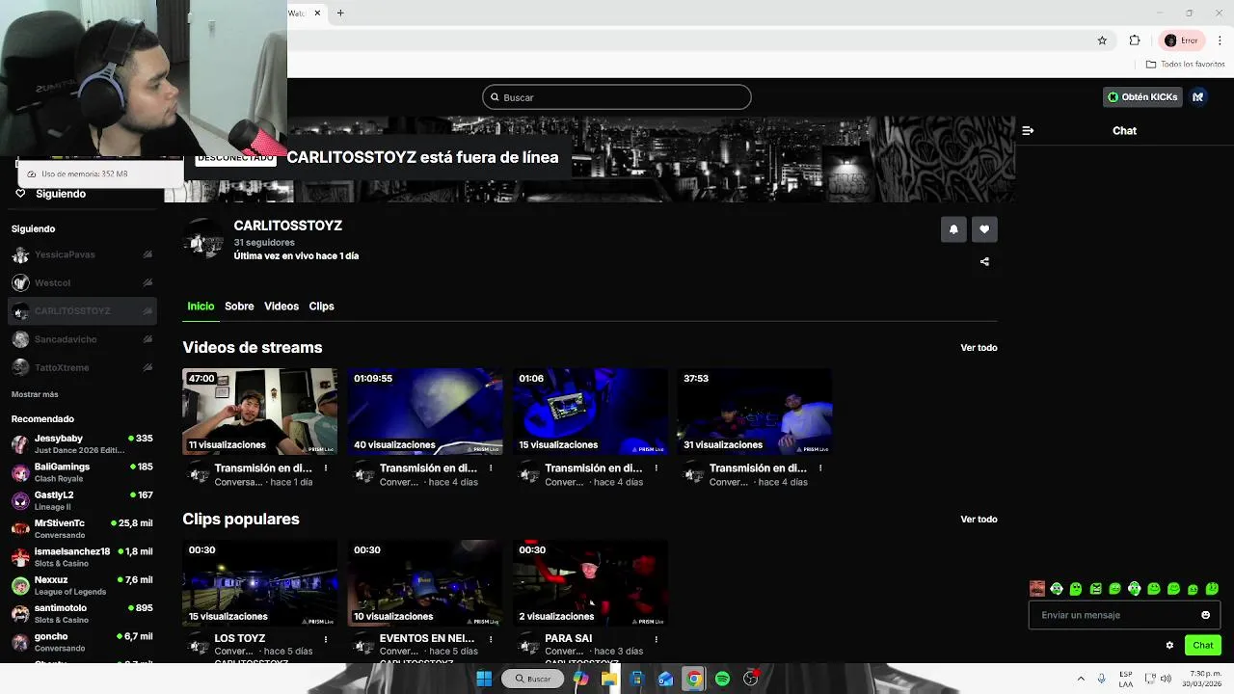The height and width of the screenshot is (694, 1234).
Task: Open the 01:06 stream video thumbnail
Action: click(x=590, y=412)
